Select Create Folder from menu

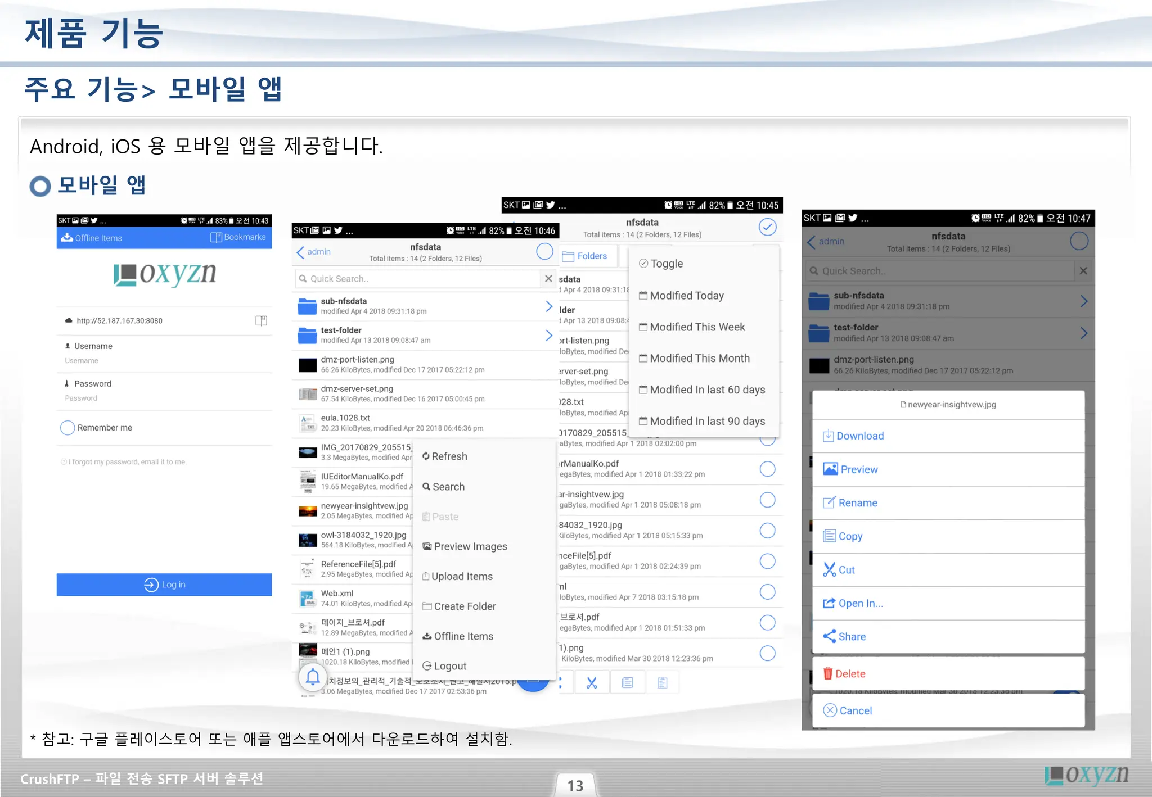[x=460, y=606]
